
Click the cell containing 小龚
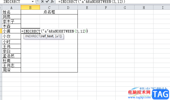(11, 31)
